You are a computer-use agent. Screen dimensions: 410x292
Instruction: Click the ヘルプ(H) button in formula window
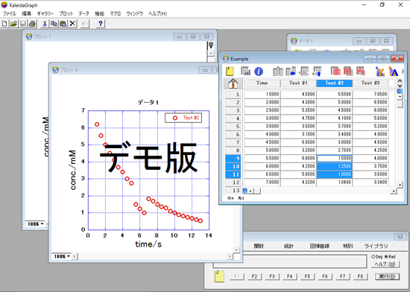(x=385, y=264)
